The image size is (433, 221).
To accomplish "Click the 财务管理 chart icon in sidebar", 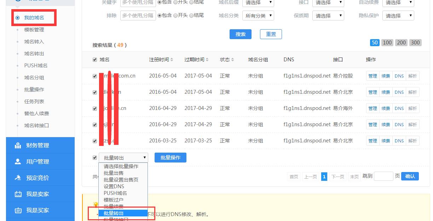I will (18, 145).
